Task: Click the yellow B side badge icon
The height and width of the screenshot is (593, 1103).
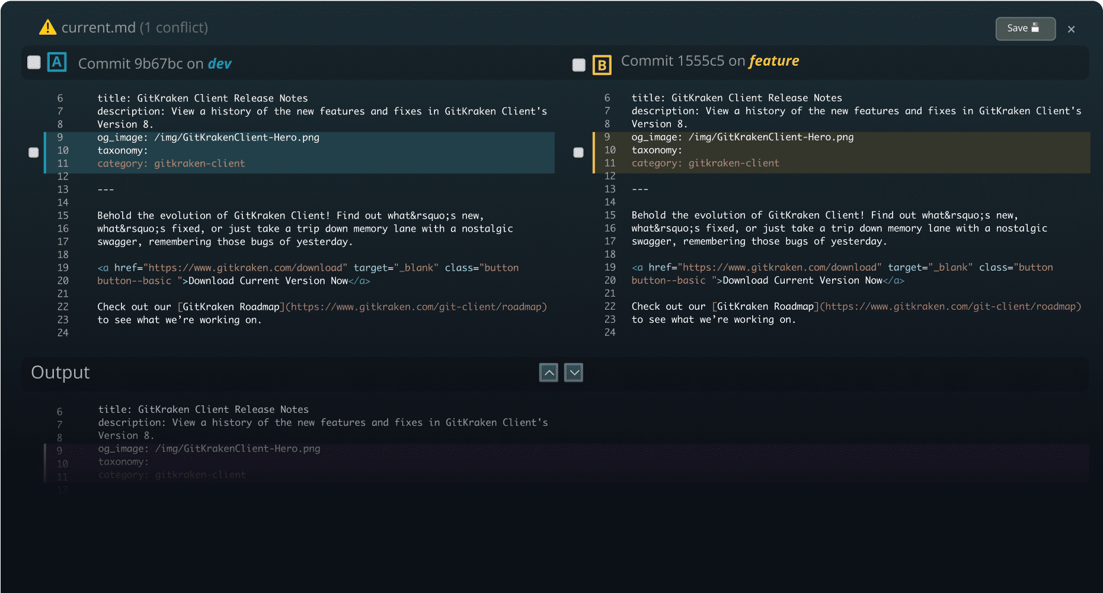Action: click(602, 65)
